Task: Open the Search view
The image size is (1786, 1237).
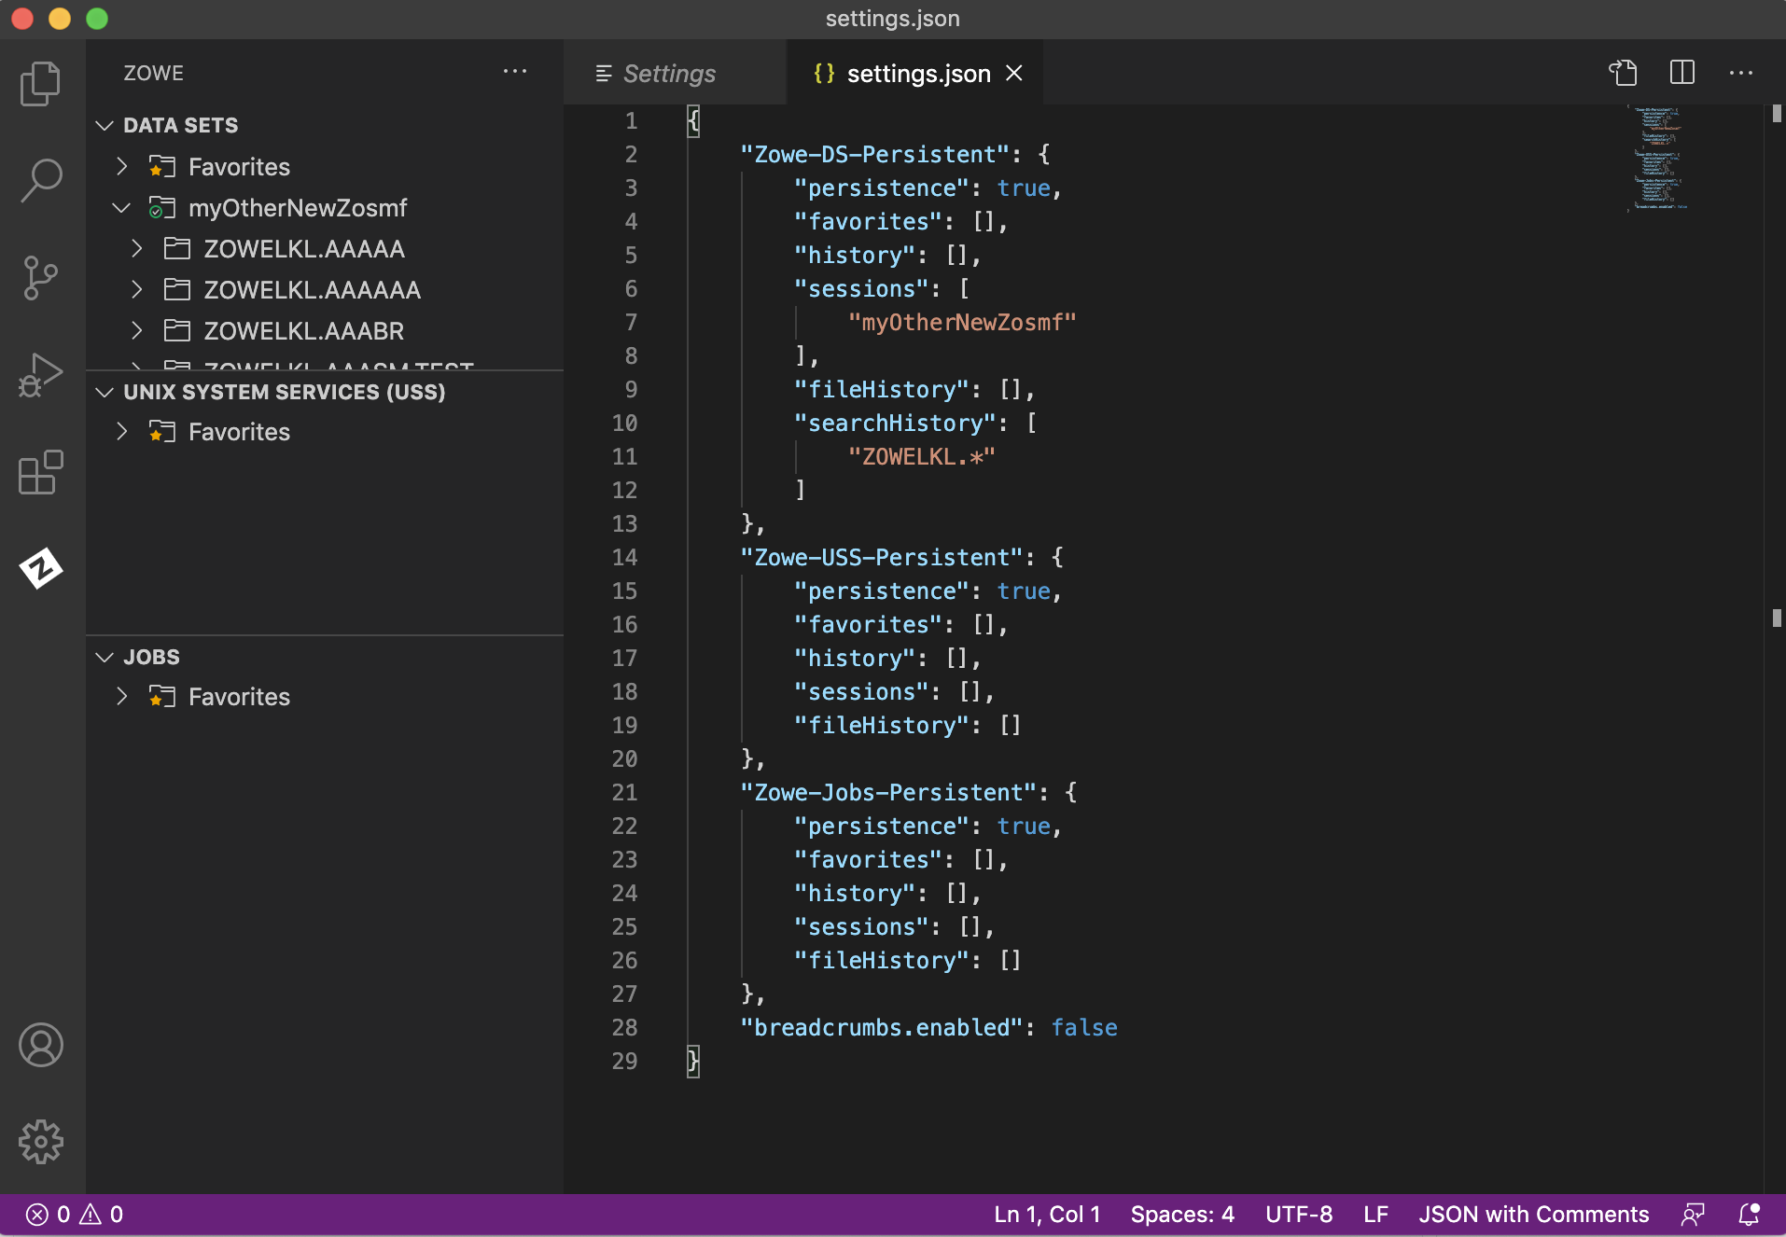Action: [39, 180]
